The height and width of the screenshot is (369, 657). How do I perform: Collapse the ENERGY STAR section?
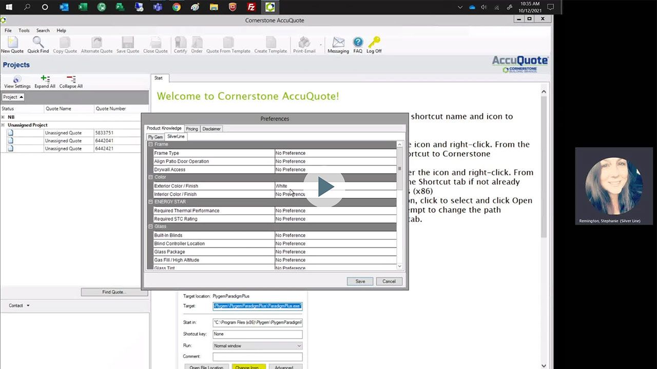150,202
